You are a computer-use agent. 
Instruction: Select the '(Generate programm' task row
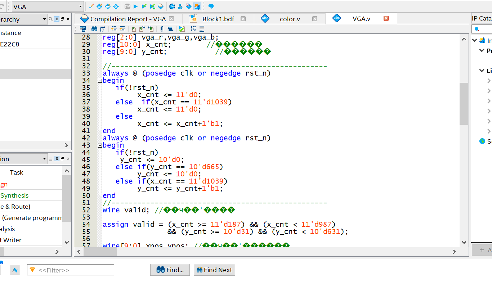tap(31, 218)
